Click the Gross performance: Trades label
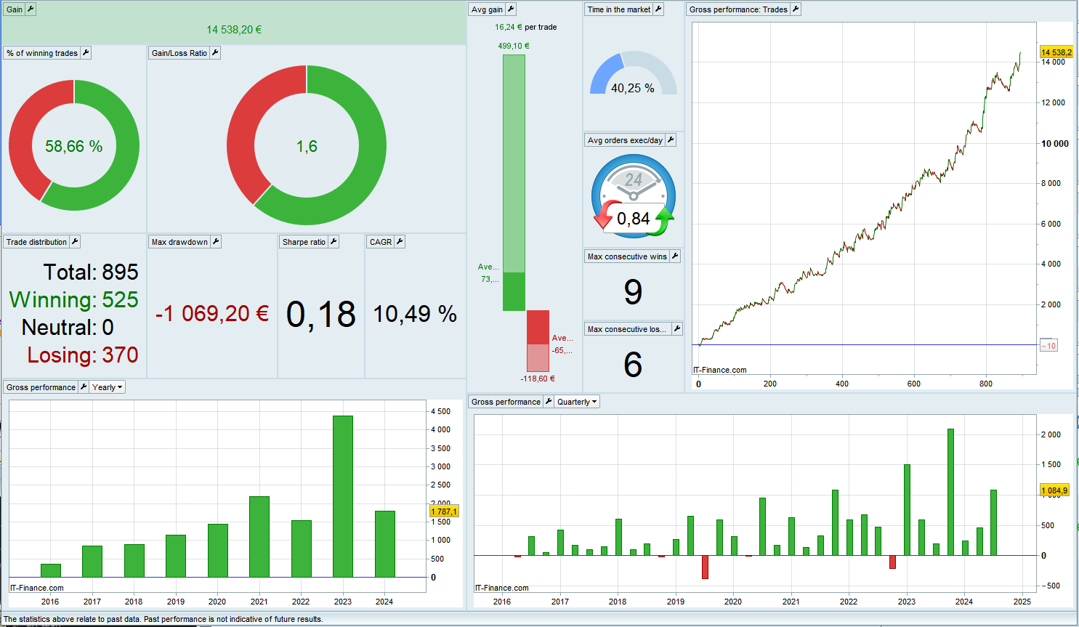Image resolution: width=1079 pixels, height=627 pixels. (738, 9)
